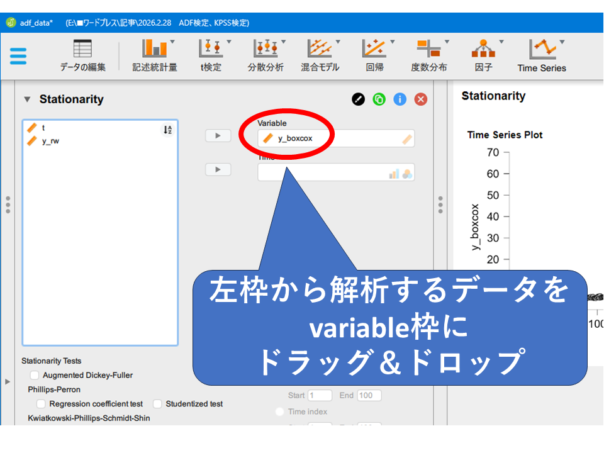The height and width of the screenshot is (453, 604).
Task: Duplicate the analysis with green copy icon
Action: (x=379, y=99)
